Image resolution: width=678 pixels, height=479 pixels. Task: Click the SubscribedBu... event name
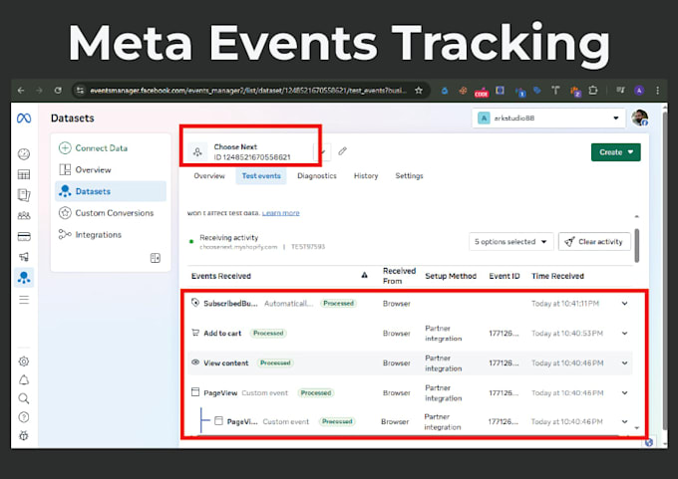click(230, 303)
